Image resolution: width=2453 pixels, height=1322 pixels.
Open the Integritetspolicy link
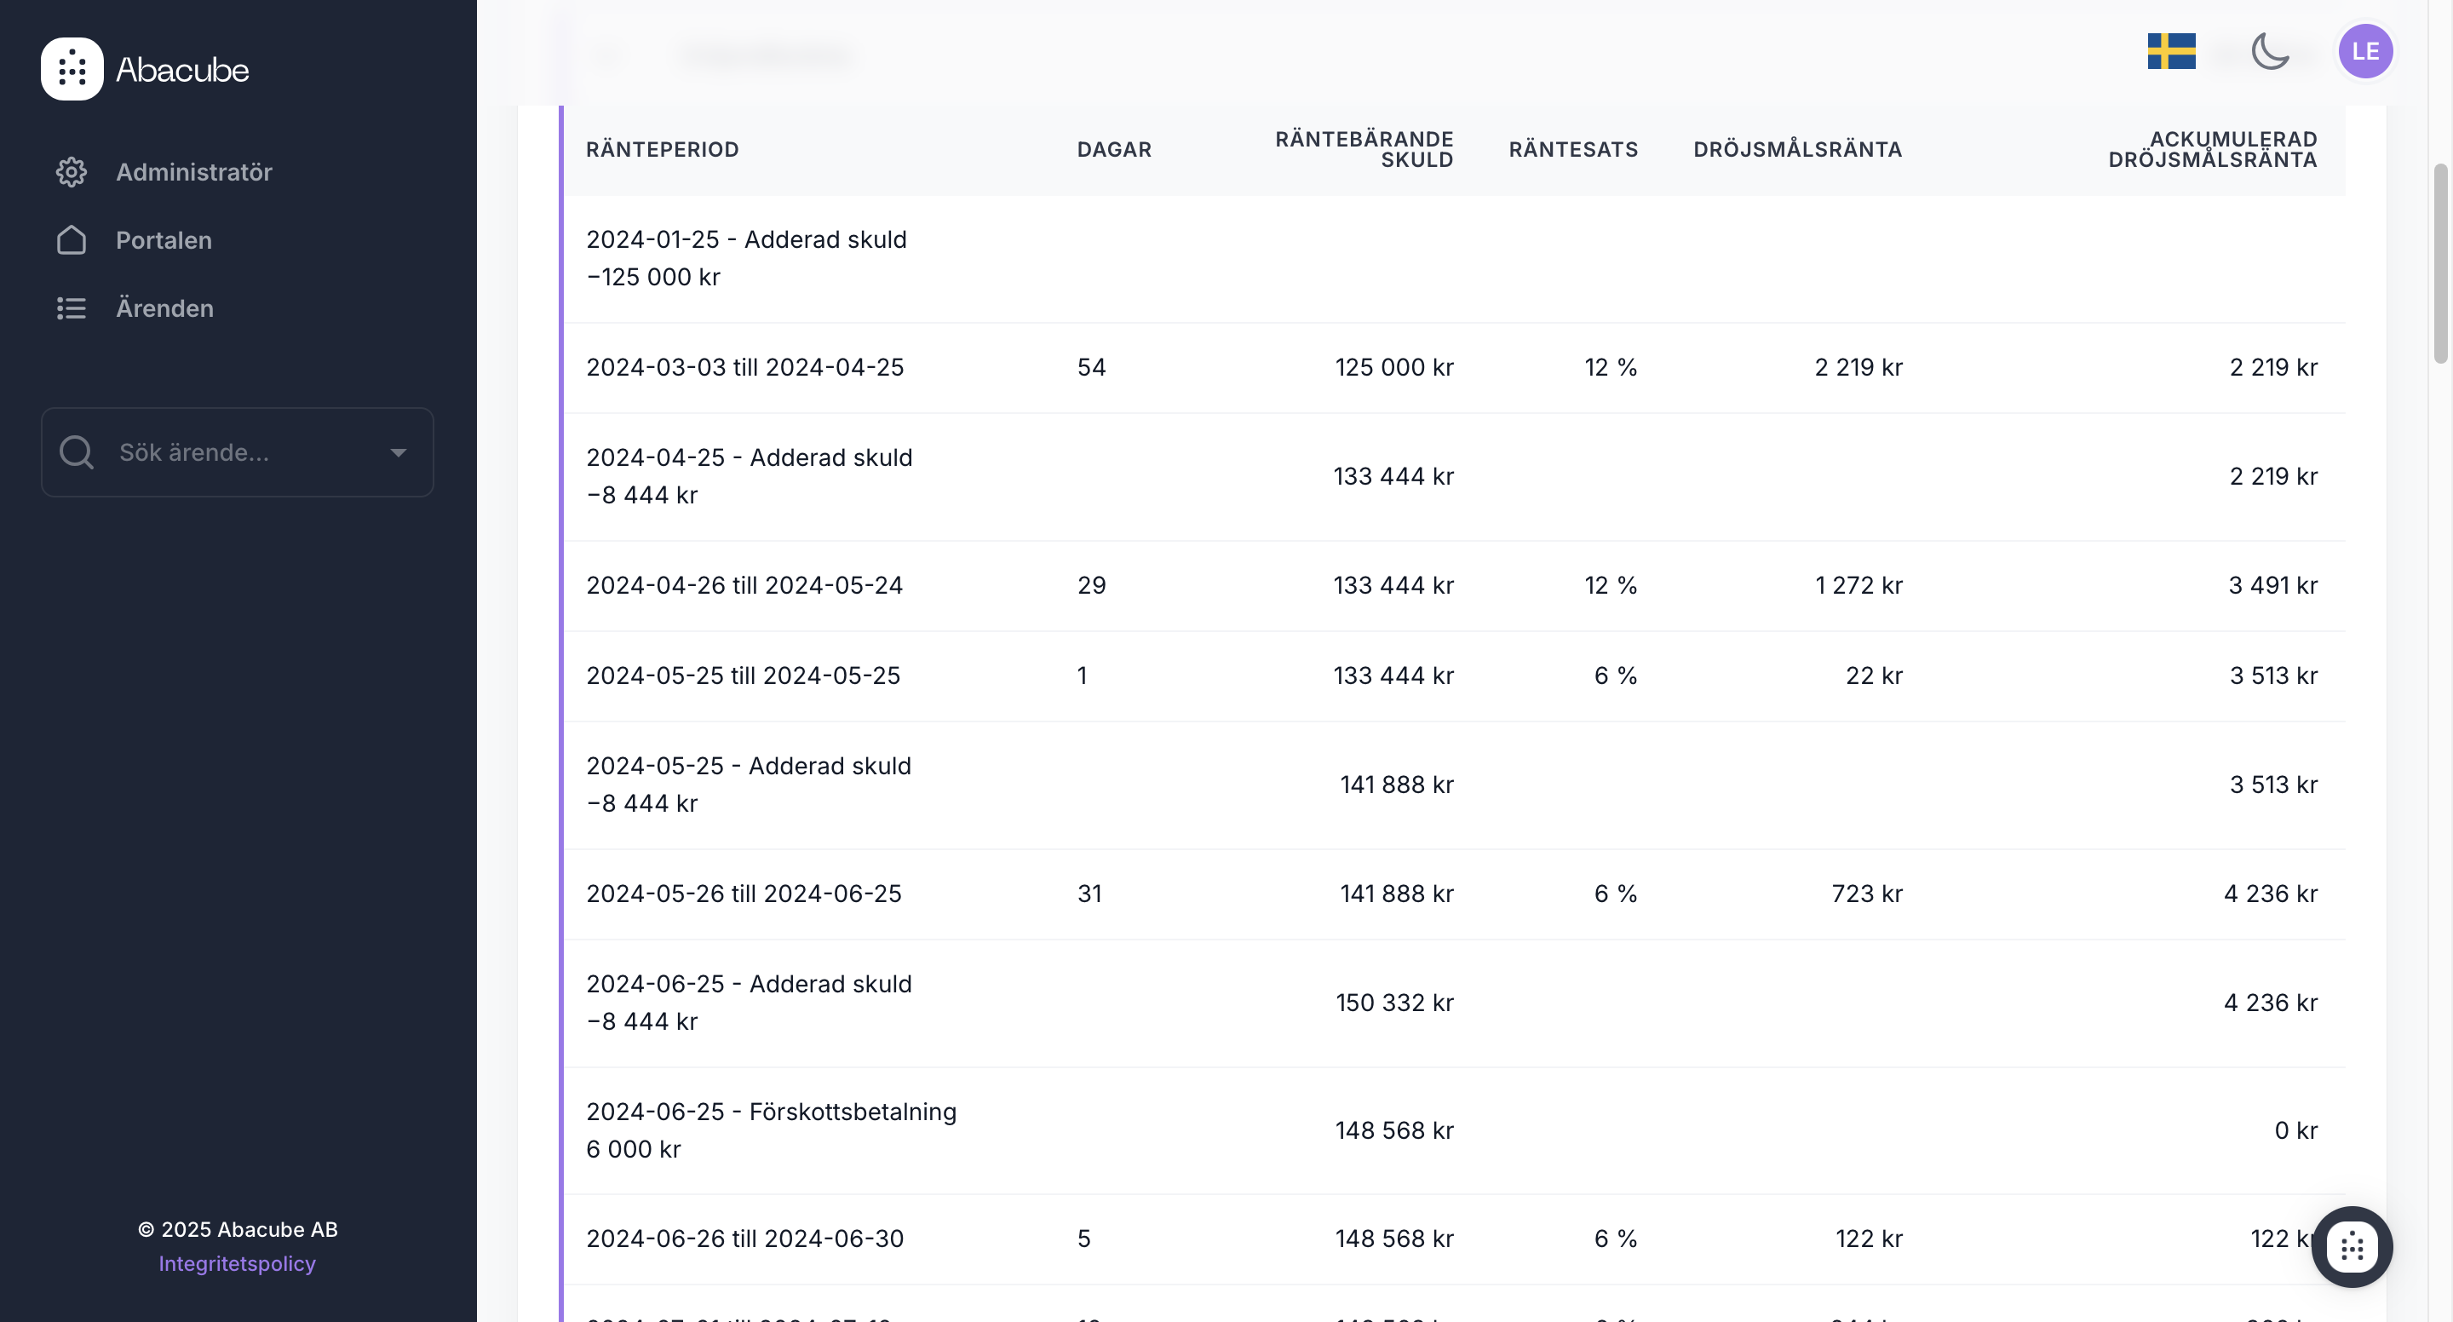[237, 1264]
